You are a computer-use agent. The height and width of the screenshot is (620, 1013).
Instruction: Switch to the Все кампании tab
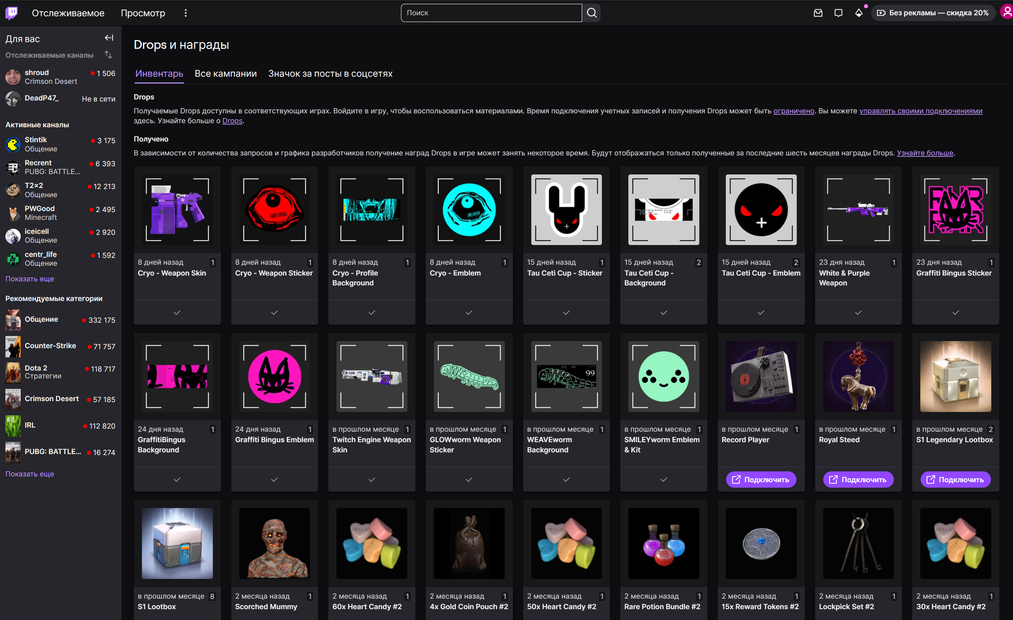click(225, 74)
